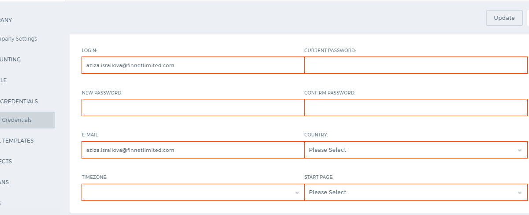Click the Update button
Image resolution: width=529 pixels, height=215 pixels.
(x=504, y=18)
